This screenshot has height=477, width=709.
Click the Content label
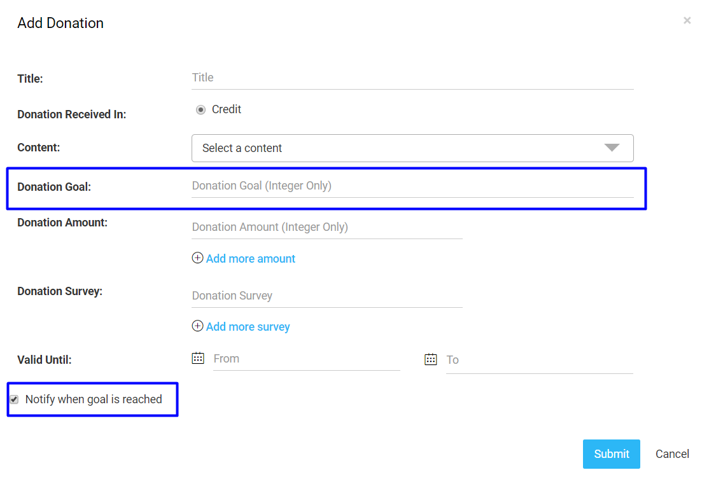38,148
